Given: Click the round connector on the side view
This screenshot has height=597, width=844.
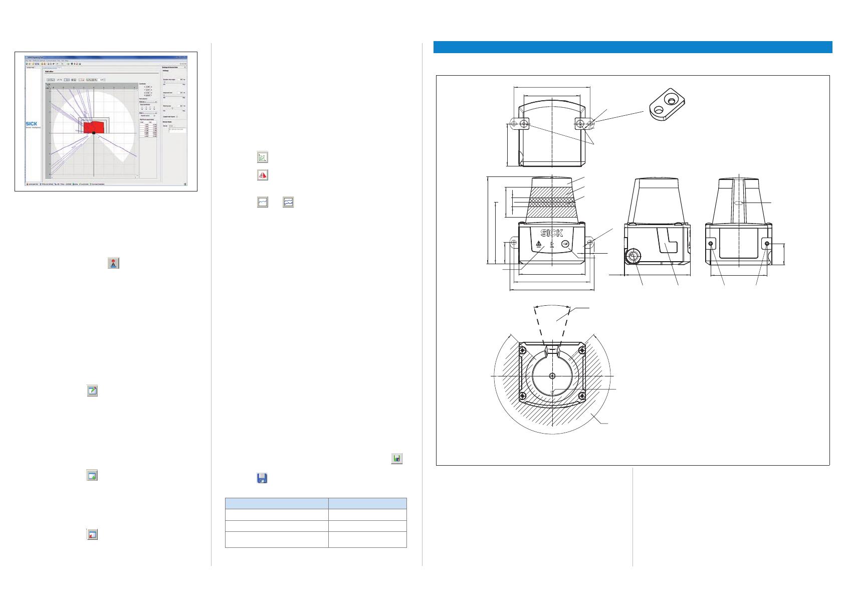Looking at the screenshot, I should [634, 257].
